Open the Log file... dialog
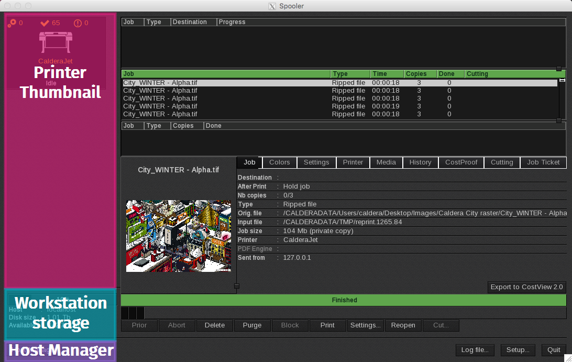This screenshot has width=572, height=362. [475, 350]
